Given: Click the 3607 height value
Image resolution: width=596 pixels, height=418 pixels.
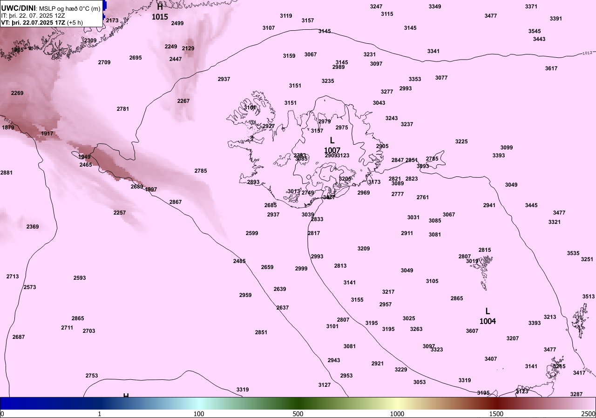Looking at the screenshot, I should 472,331.
